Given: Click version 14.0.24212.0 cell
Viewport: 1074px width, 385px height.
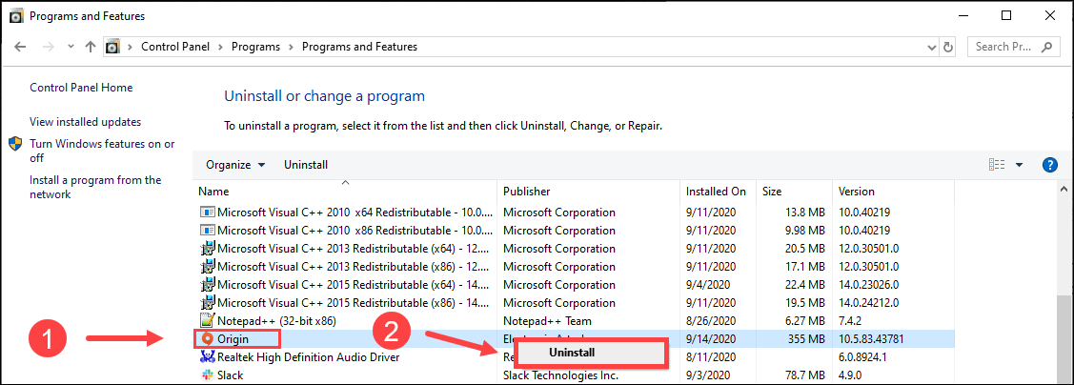Looking at the screenshot, I should 869,302.
